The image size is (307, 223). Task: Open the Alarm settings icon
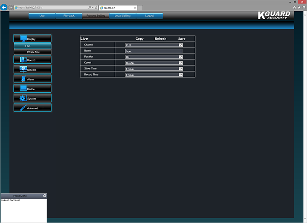coord(23,79)
